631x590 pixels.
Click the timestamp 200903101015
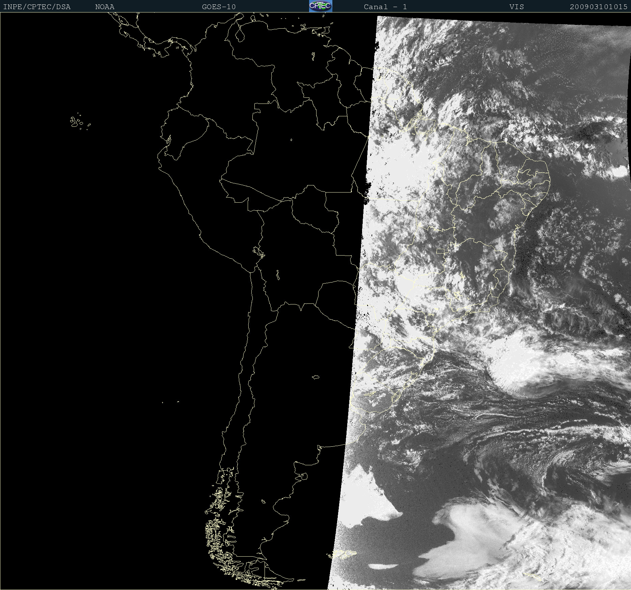tap(599, 7)
